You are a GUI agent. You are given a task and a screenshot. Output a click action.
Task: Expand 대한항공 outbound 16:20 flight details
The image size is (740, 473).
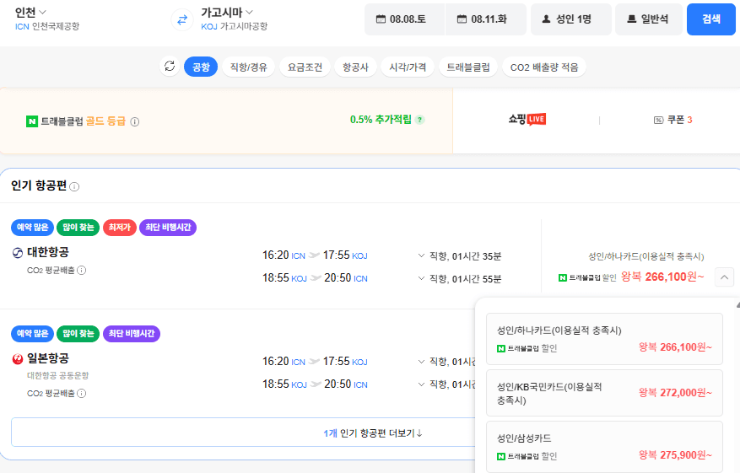(x=421, y=255)
